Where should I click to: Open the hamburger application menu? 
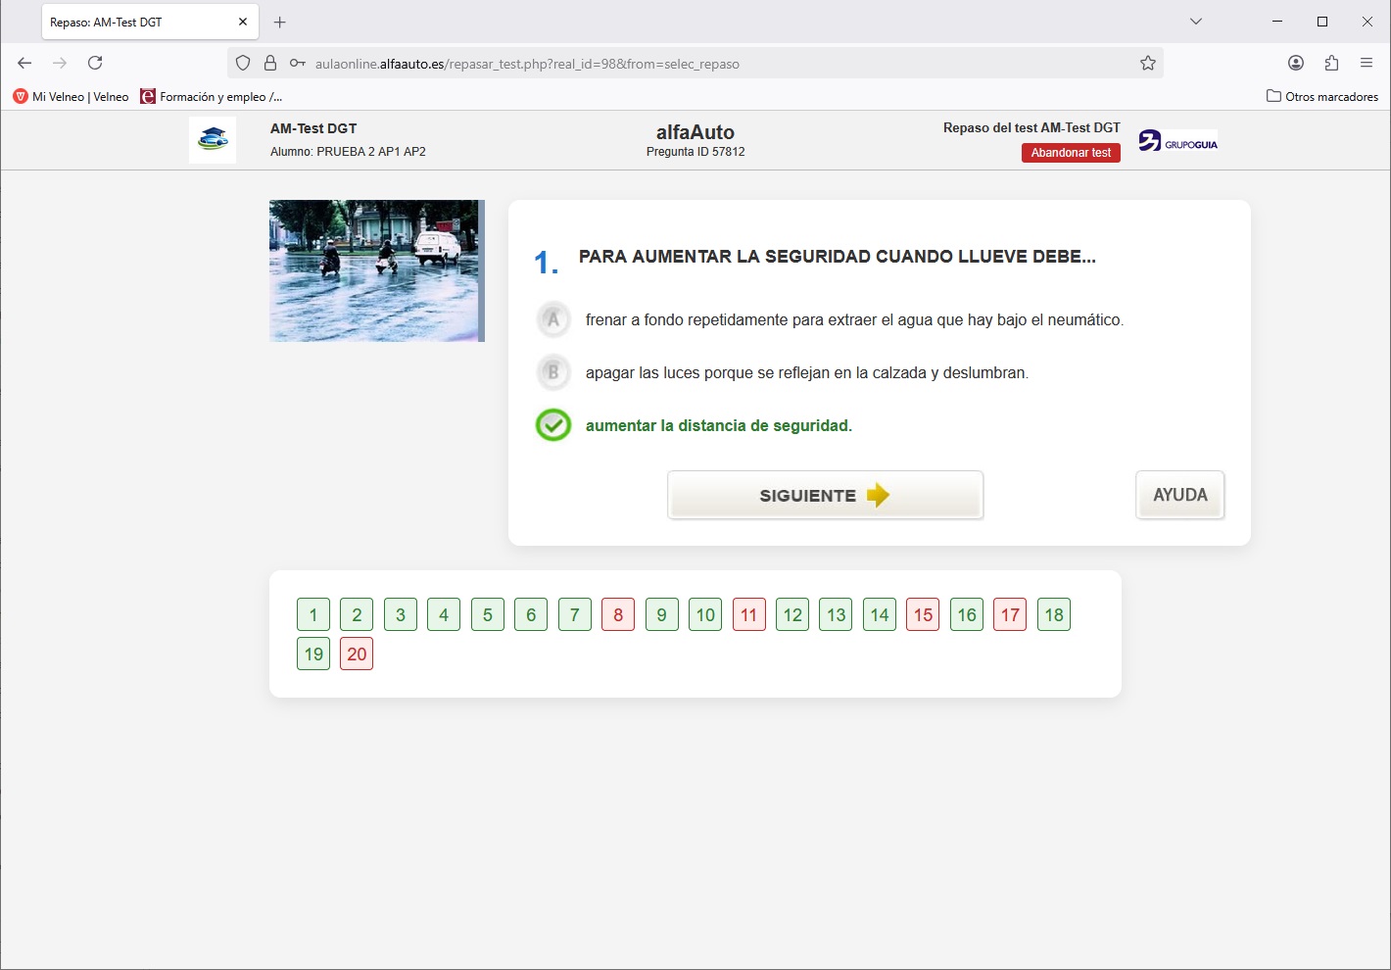pyautogui.click(x=1367, y=63)
